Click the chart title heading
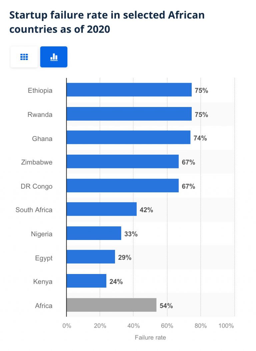 point(107,22)
